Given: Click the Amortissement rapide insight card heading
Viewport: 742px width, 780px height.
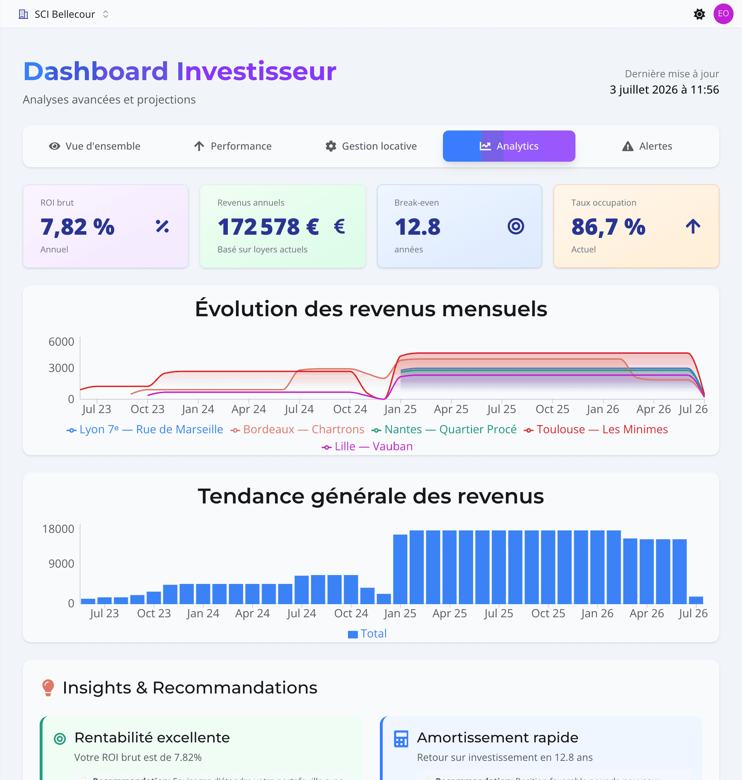Looking at the screenshot, I should pyautogui.click(x=498, y=738).
